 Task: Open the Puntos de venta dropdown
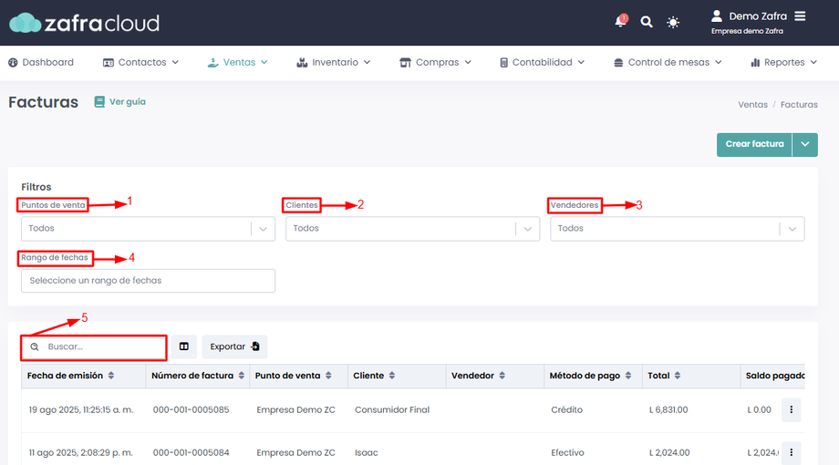tap(149, 229)
